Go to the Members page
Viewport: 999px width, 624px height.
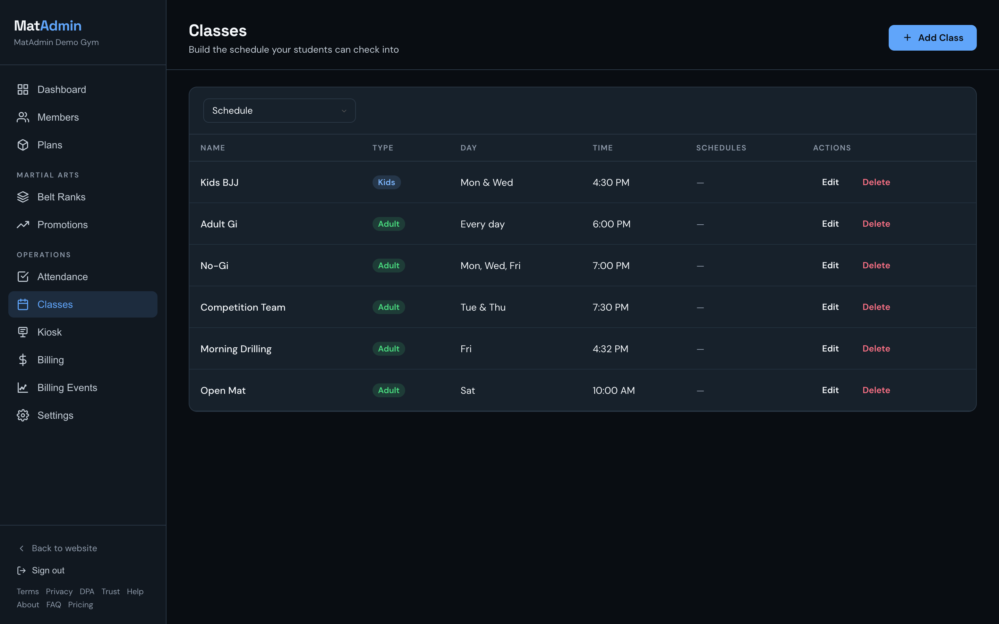83,117
